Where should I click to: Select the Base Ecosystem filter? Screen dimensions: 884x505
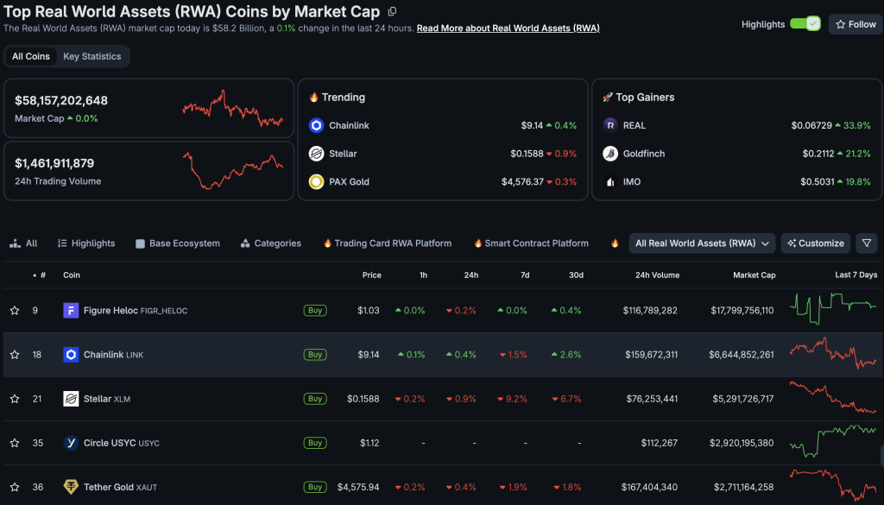click(x=178, y=243)
